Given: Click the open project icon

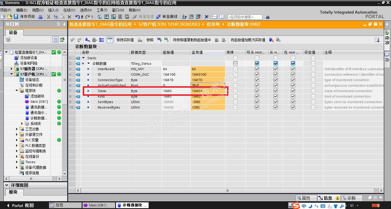Looking at the screenshot, I should coord(10,17).
